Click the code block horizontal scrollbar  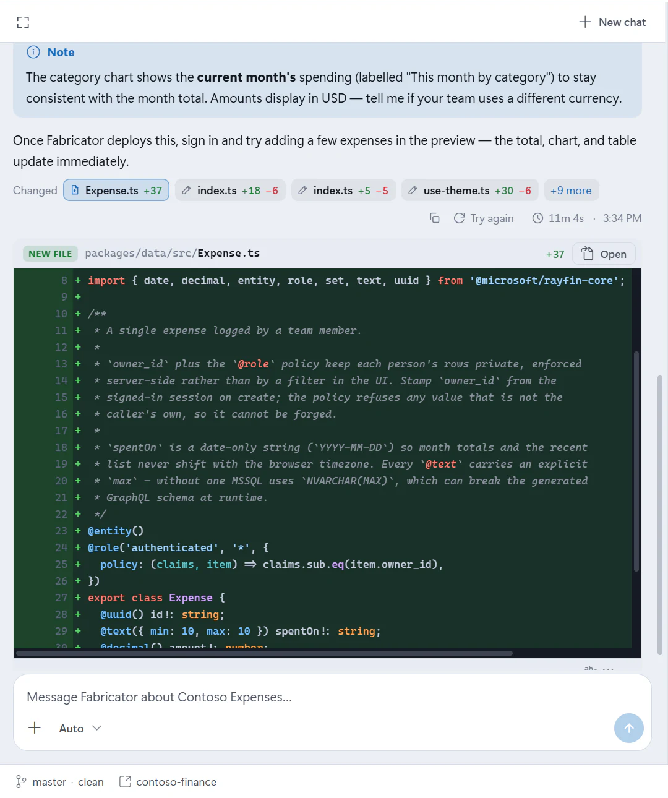(264, 653)
